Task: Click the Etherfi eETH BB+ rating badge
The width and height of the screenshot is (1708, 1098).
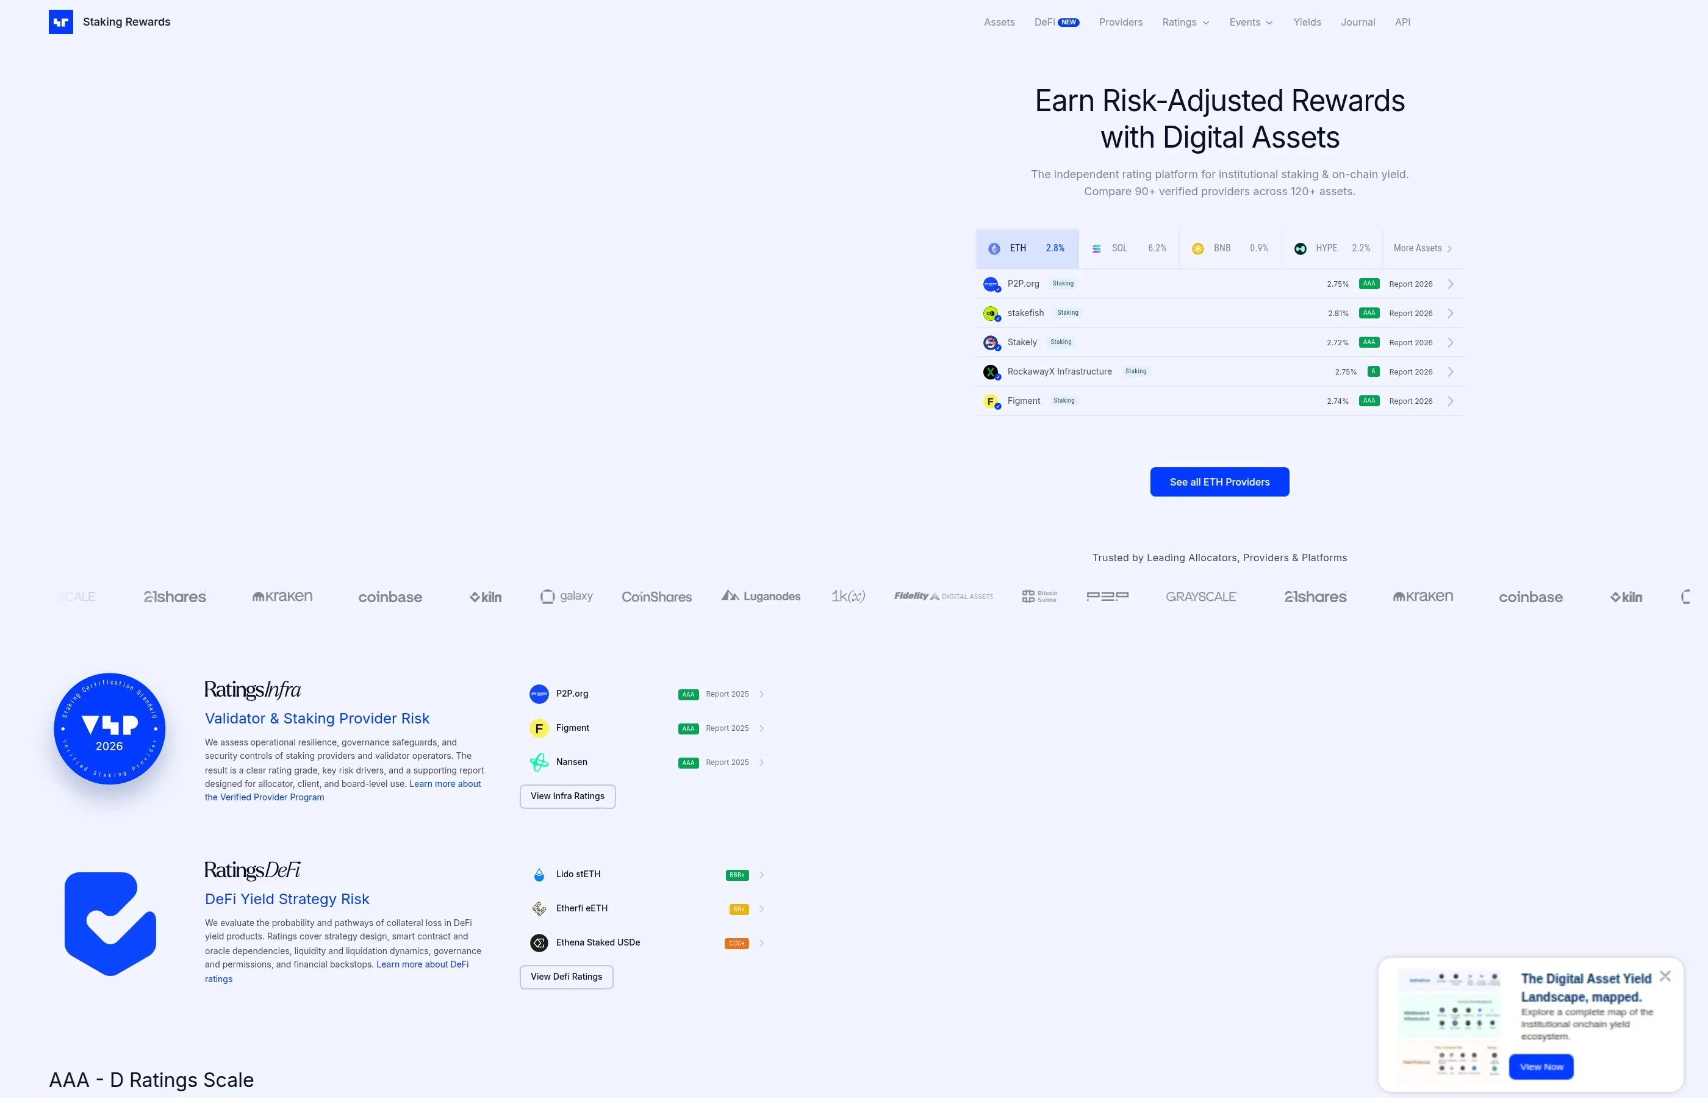Action: click(x=739, y=910)
